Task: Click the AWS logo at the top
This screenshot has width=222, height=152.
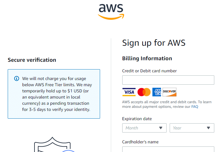Action: [x=111, y=11]
